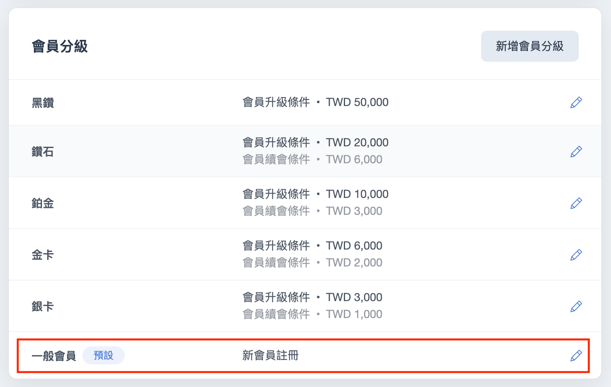The width and height of the screenshot is (611, 387).
Task: Click pencil icon on 金卡 row
Action: click(576, 255)
